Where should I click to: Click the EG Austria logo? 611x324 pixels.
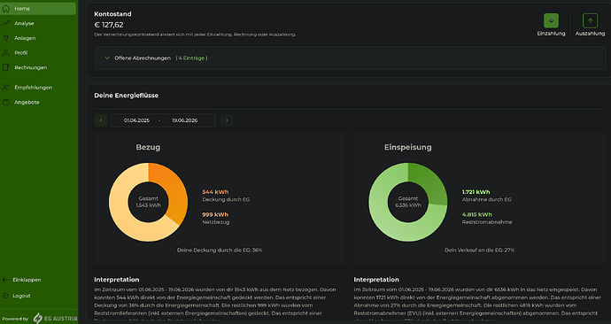tap(55, 318)
